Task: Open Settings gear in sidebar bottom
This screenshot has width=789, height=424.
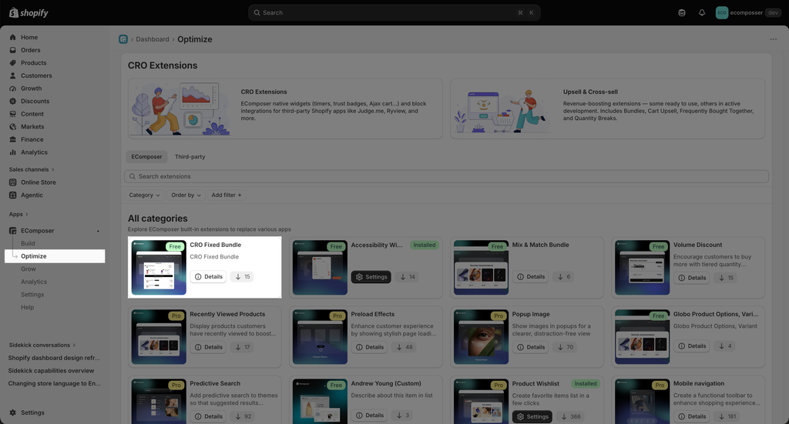Action: point(13,412)
